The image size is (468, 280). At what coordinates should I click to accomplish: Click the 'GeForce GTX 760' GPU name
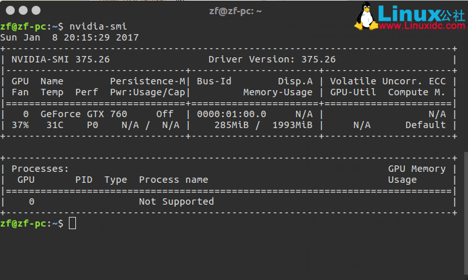[84, 114]
